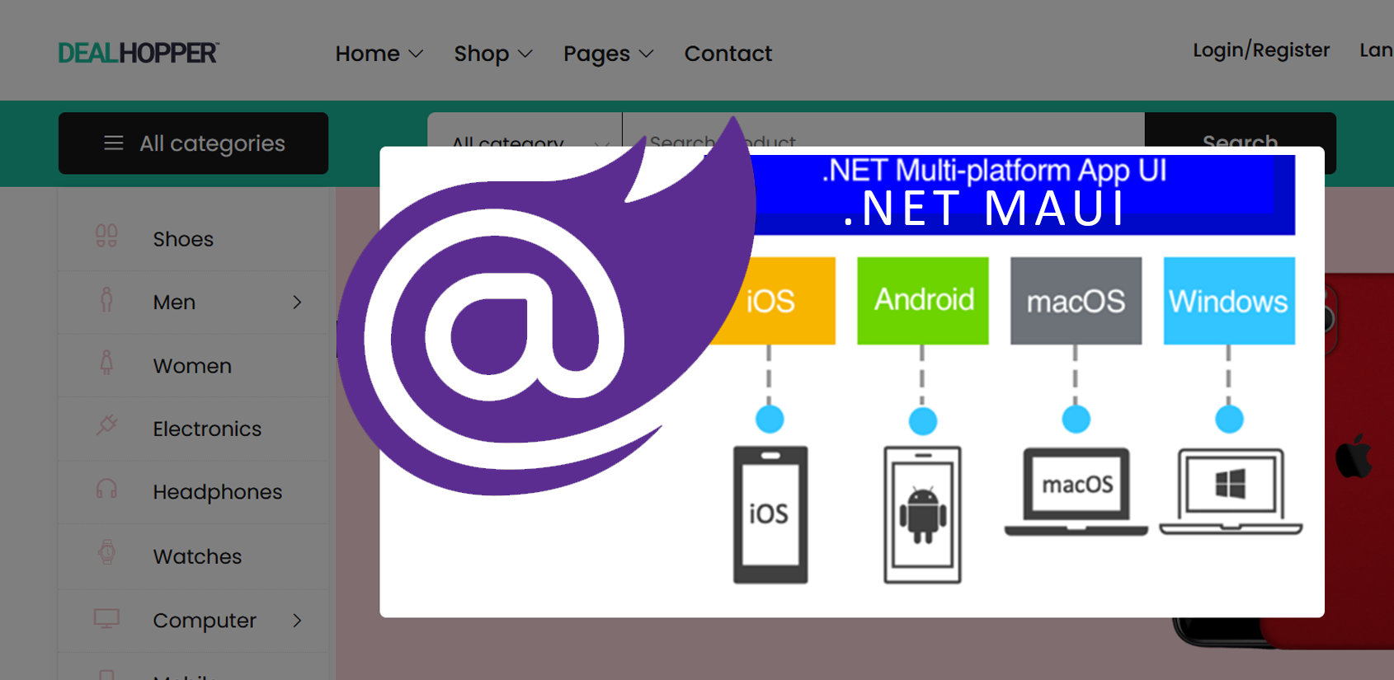Image resolution: width=1394 pixels, height=680 pixels.
Task: Expand the Computer submenu arrow
Action: coord(297,620)
